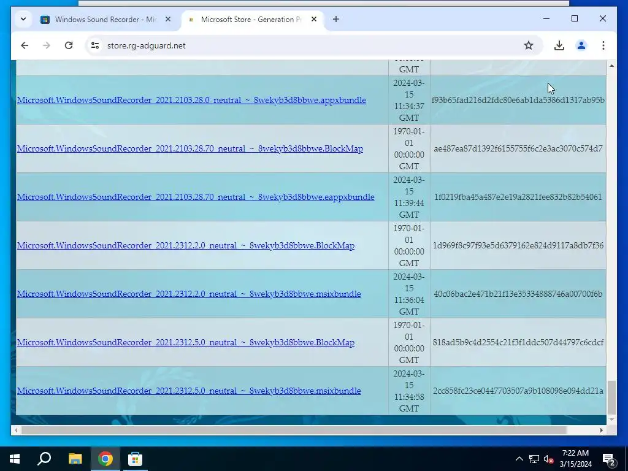The height and width of the screenshot is (471, 628).
Task: Click the 11:39:44 GMT date cell
Action: coord(409,197)
